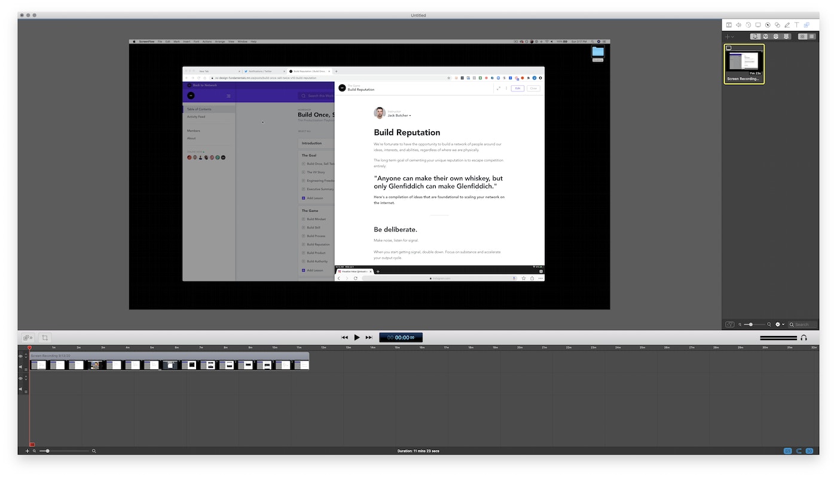Open the Video properties inspector tab
The image size is (837, 478).
pos(729,25)
